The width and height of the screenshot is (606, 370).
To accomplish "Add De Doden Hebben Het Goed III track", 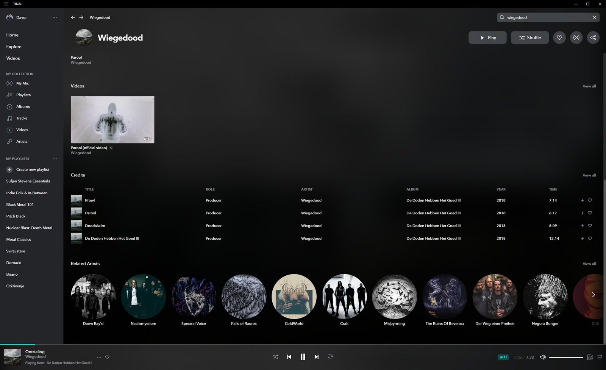I will point(582,238).
